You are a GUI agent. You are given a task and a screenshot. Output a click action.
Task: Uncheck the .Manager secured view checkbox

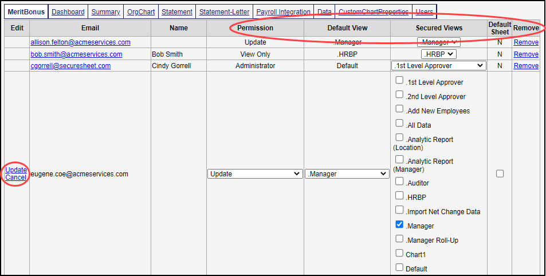(x=399, y=225)
